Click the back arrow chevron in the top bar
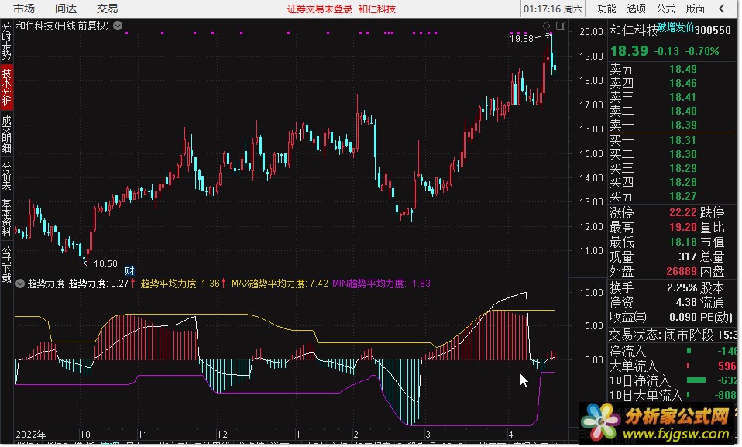This screenshot has width=742, height=447. click(722, 9)
